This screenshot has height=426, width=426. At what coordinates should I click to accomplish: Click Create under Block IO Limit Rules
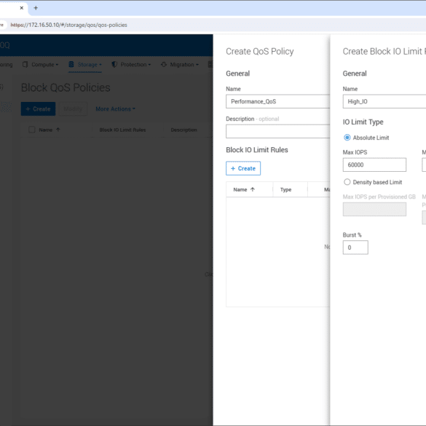coord(243,168)
